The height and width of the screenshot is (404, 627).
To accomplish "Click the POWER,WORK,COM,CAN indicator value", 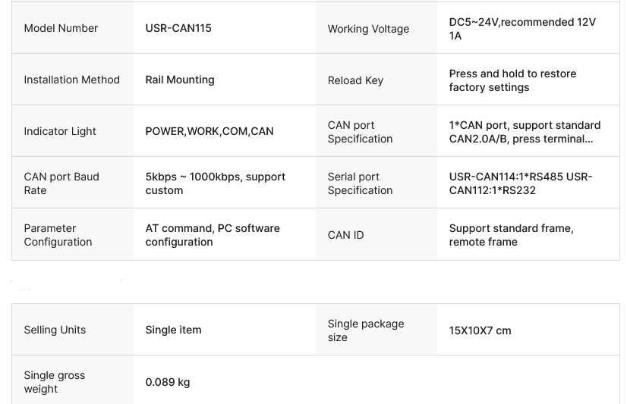I will [210, 131].
